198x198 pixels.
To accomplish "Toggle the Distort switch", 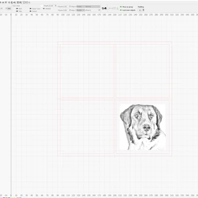I will [x=31, y=11].
